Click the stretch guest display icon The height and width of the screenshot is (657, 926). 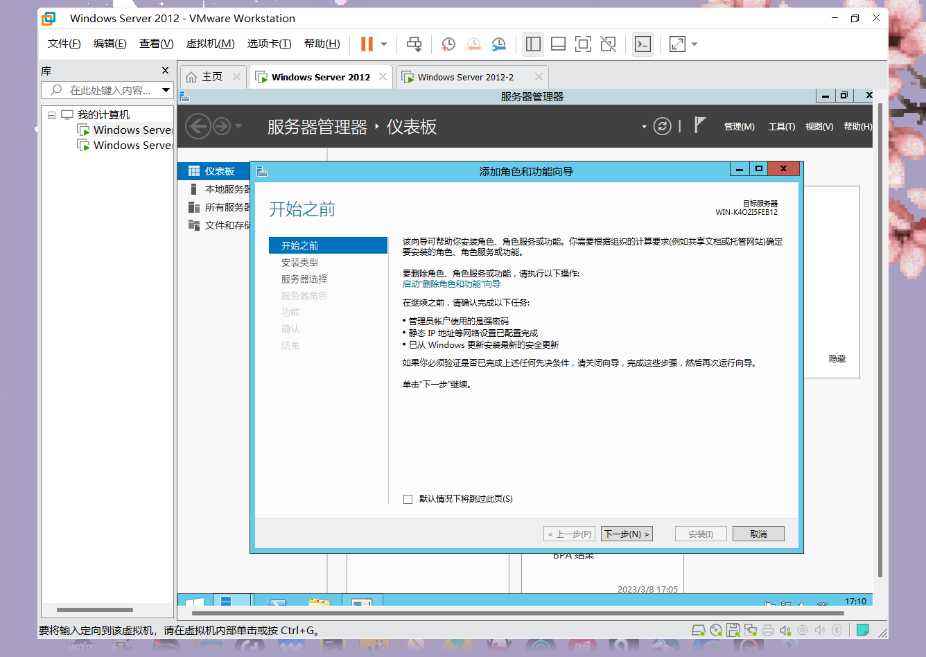click(677, 44)
